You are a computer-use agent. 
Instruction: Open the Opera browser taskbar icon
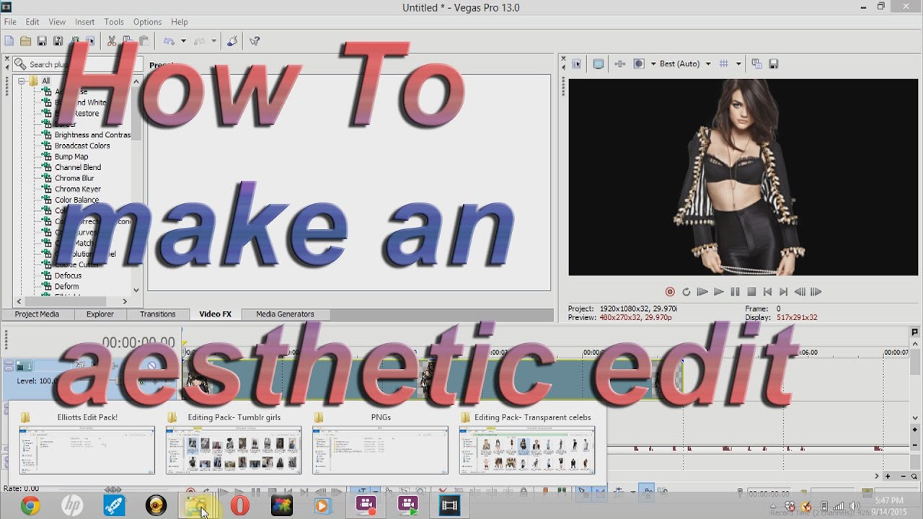[239, 506]
